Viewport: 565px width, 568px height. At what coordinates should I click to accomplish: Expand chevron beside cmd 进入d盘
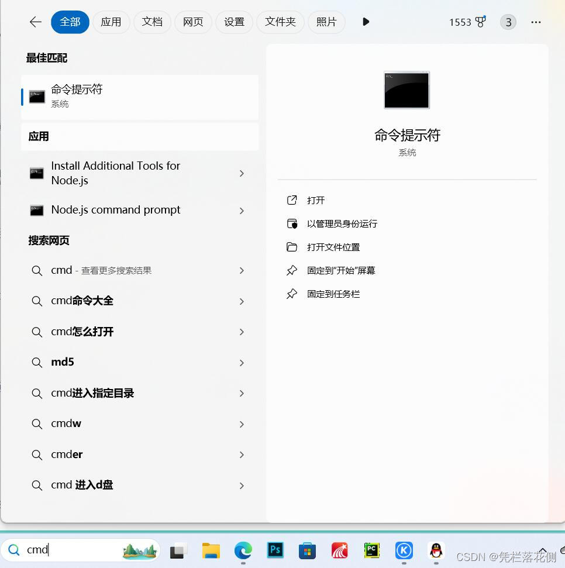click(x=242, y=486)
